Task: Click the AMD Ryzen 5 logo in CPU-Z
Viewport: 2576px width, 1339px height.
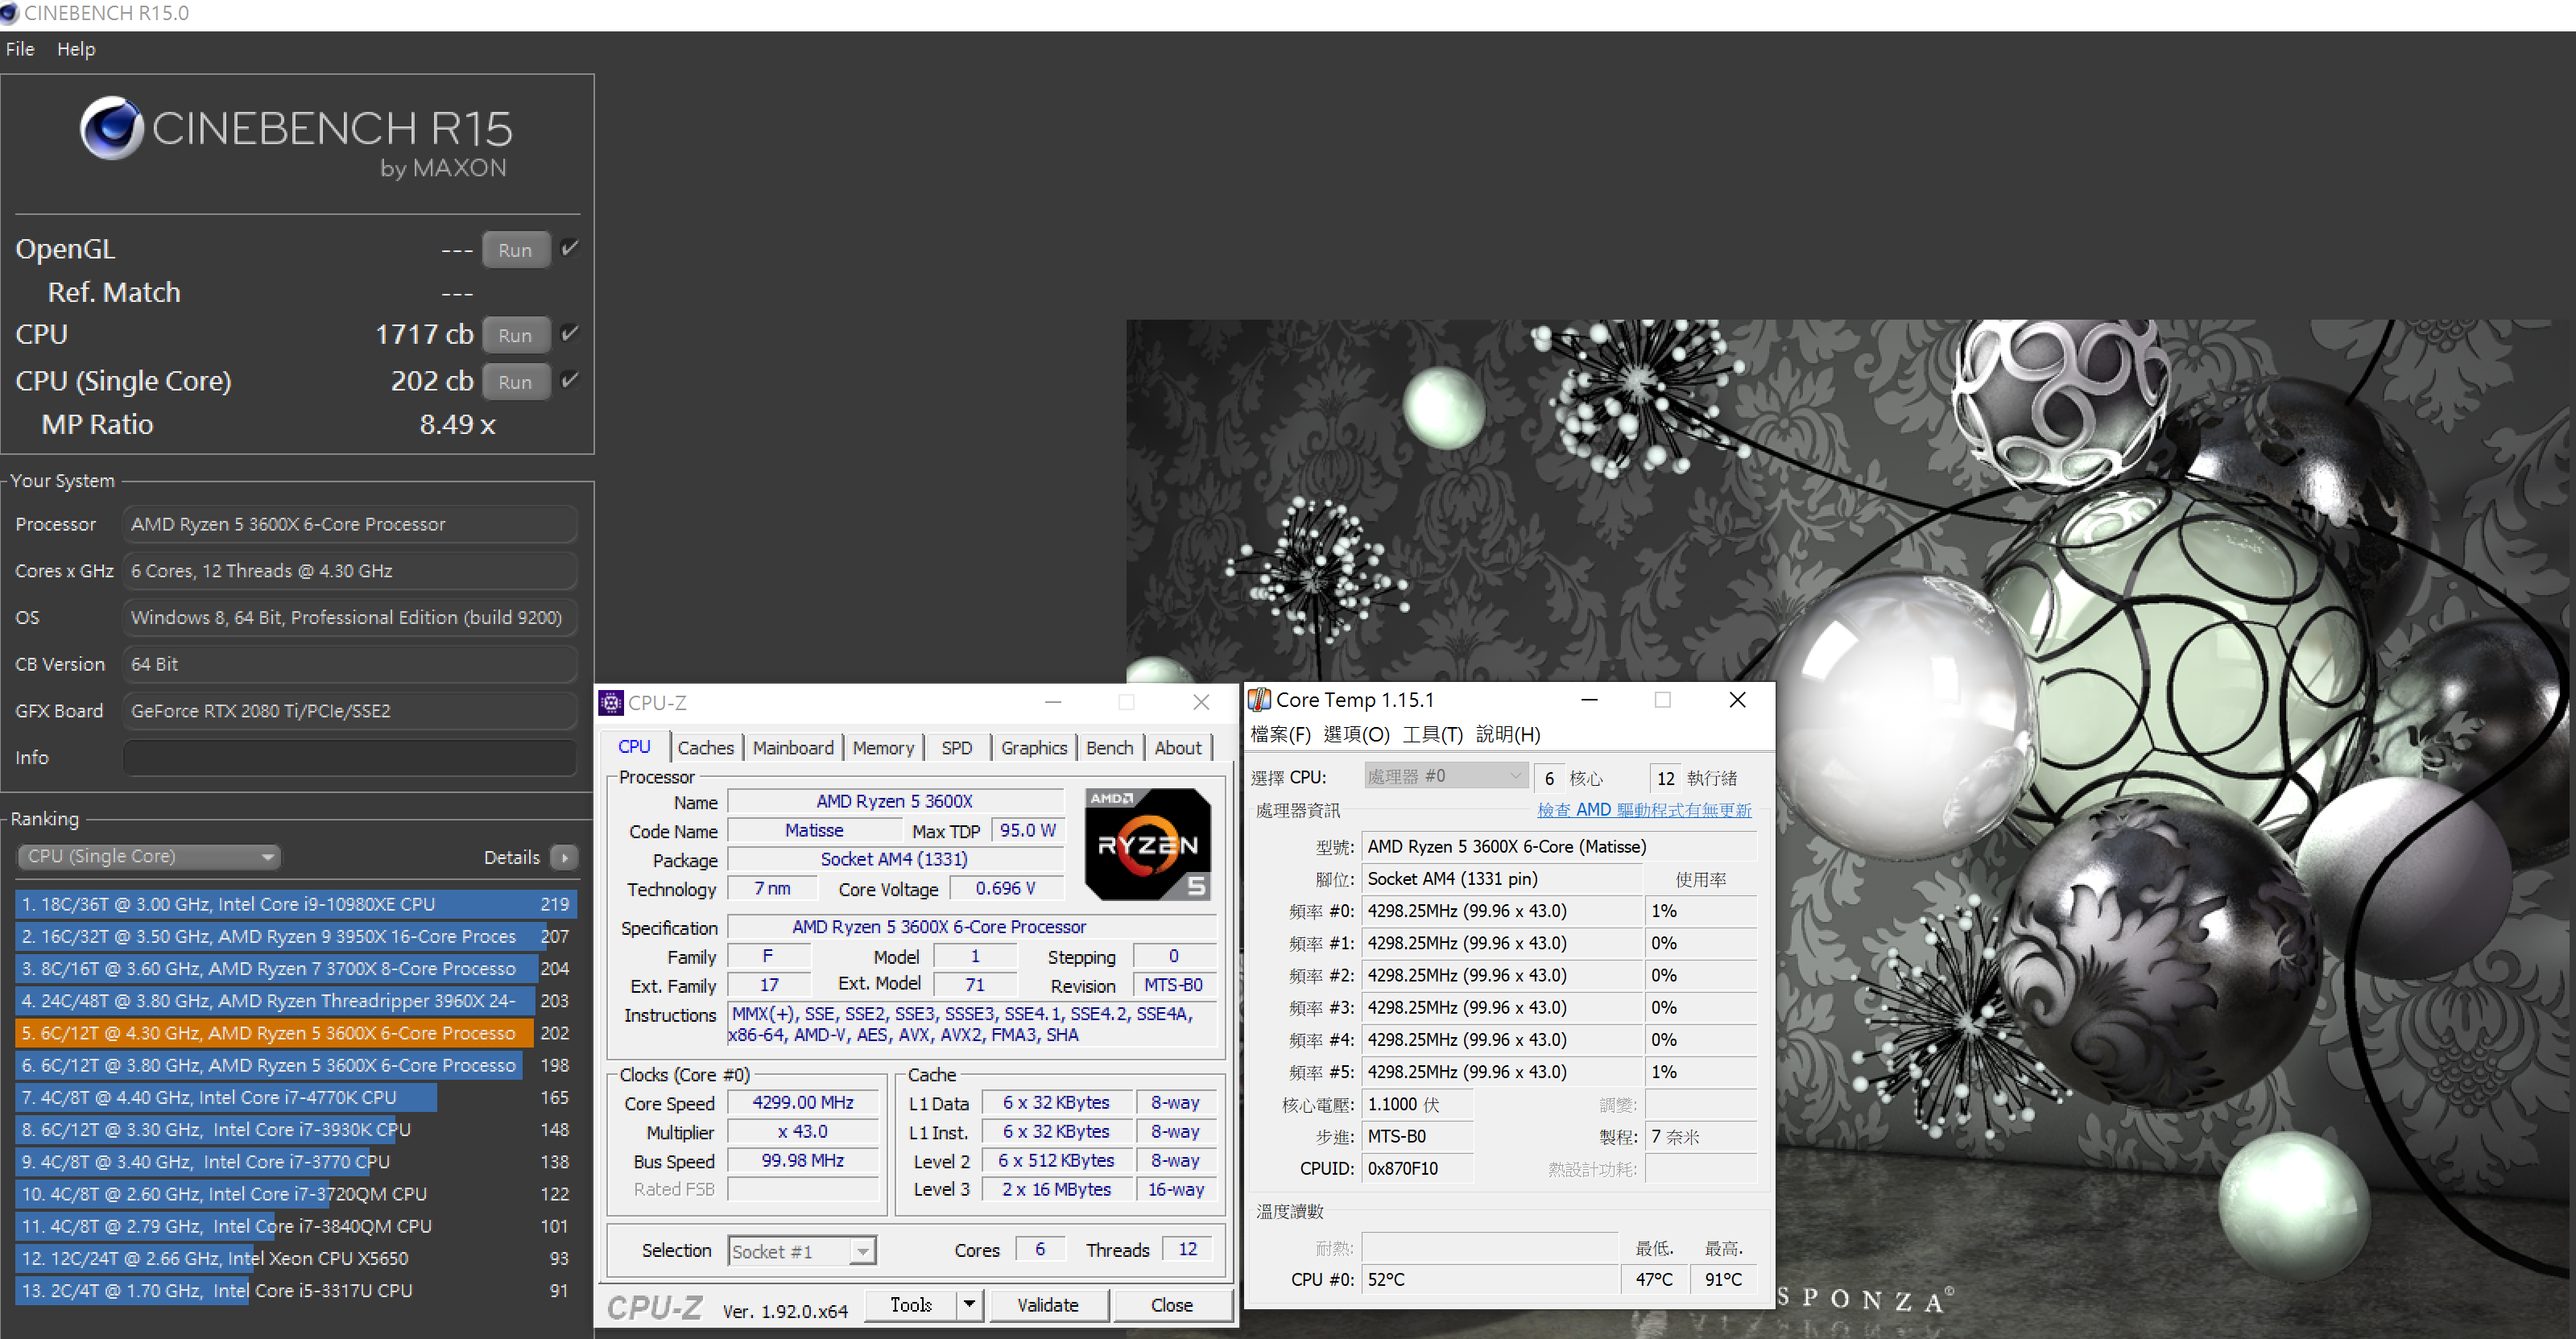Action: point(1148,844)
